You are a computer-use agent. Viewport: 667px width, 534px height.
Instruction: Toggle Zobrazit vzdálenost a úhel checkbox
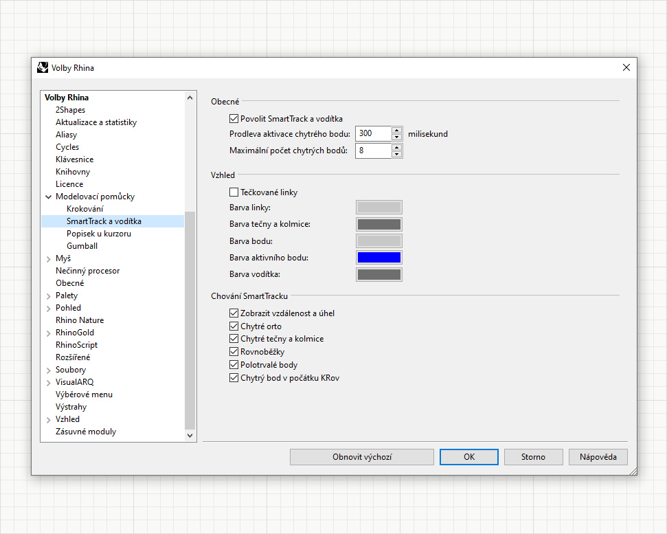click(234, 313)
